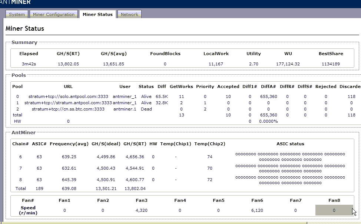361x224 pixels.
Task: Click the Fan6 speed 6,120
Action: pyautogui.click(x=257, y=210)
